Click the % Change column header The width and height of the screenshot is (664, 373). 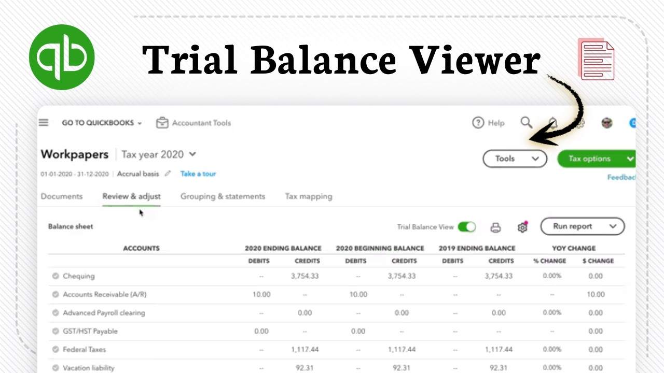tap(549, 261)
